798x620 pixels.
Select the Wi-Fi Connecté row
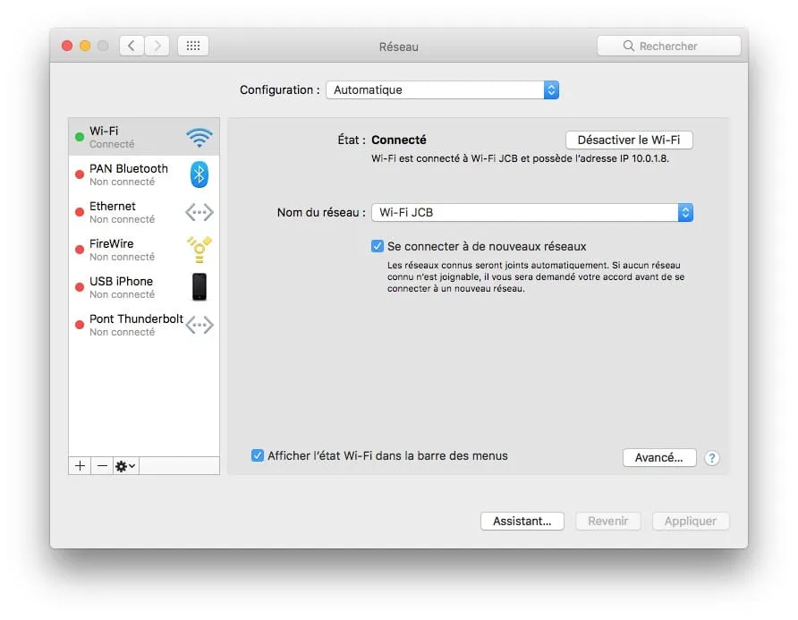[144, 137]
